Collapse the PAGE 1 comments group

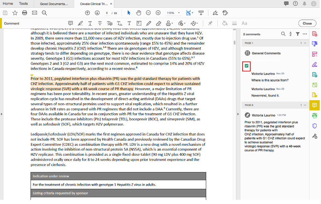[305, 43]
